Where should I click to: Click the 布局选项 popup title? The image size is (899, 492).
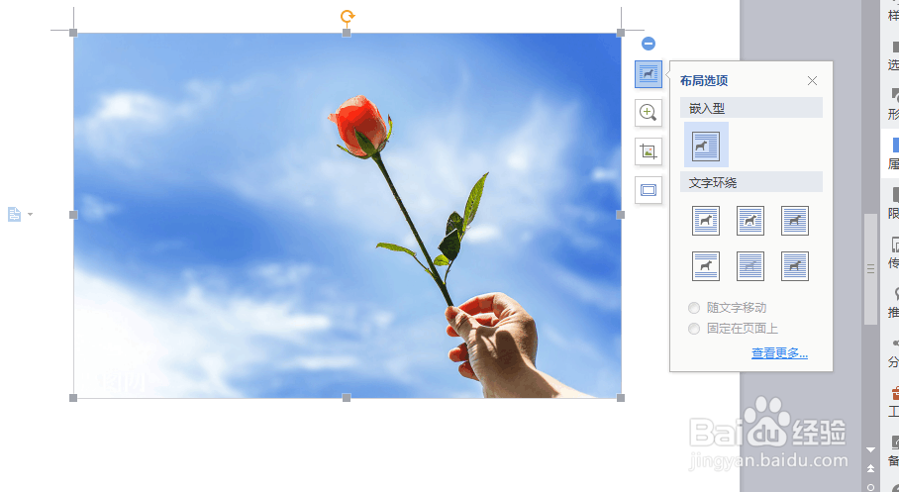704,81
